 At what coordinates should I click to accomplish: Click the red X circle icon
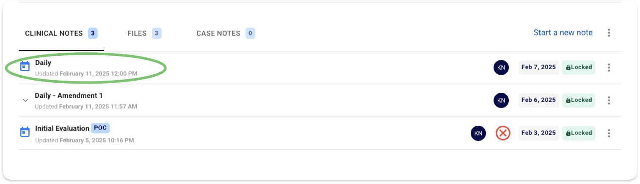point(503,133)
